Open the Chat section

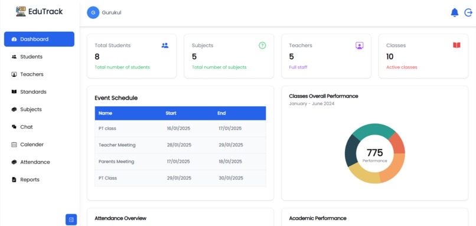[x=39, y=127]
